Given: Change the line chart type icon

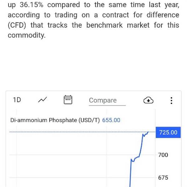Looking at the screenshot, I should [43, 100].
